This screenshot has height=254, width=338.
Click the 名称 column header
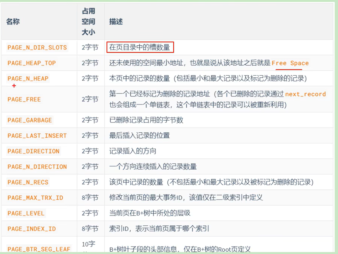pos(13,22)
